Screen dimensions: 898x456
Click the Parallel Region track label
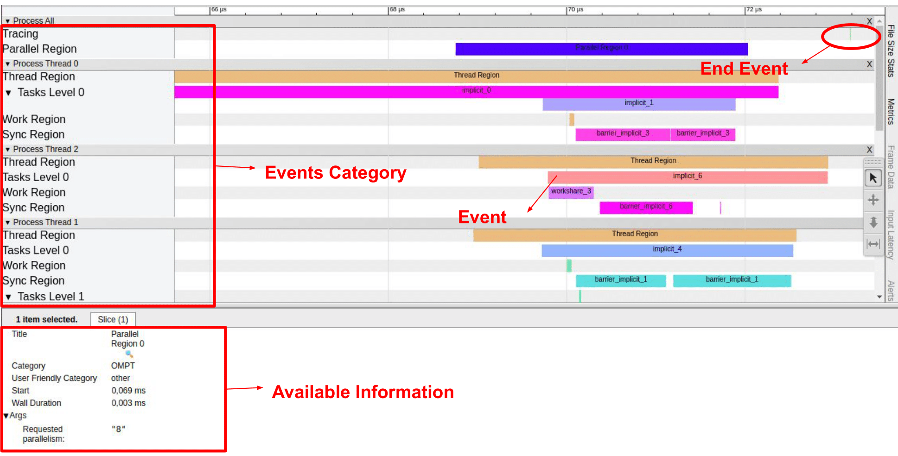click(39, 49)
